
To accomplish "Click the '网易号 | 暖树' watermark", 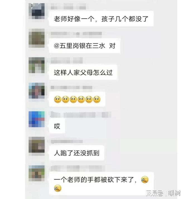I will tap(163, 193).
